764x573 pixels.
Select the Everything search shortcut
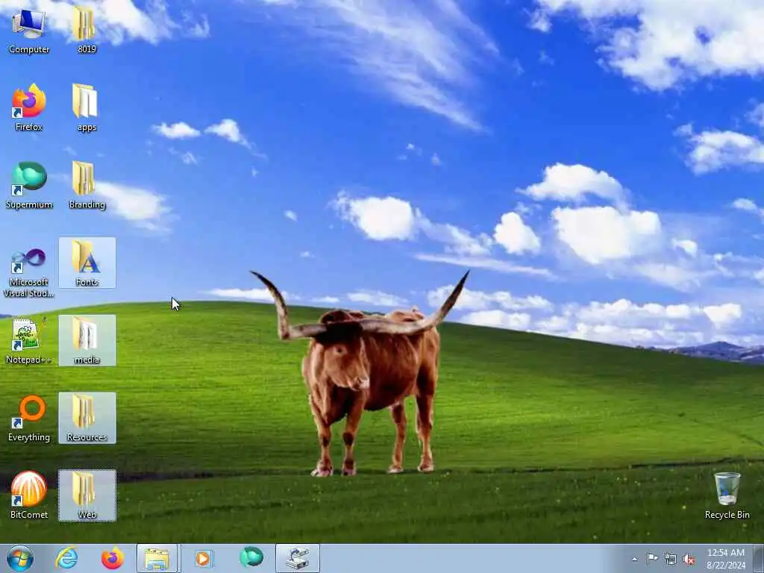[29, 418]
